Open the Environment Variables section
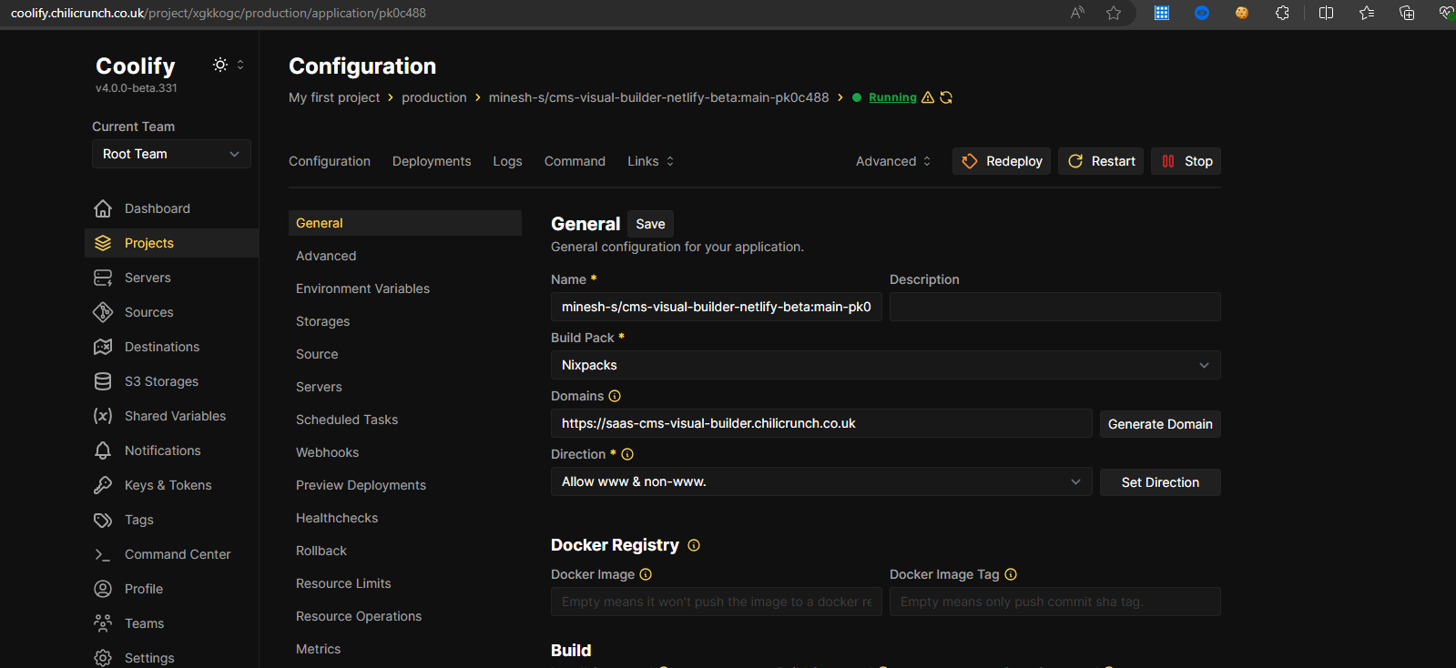 (x=362, y=288)
